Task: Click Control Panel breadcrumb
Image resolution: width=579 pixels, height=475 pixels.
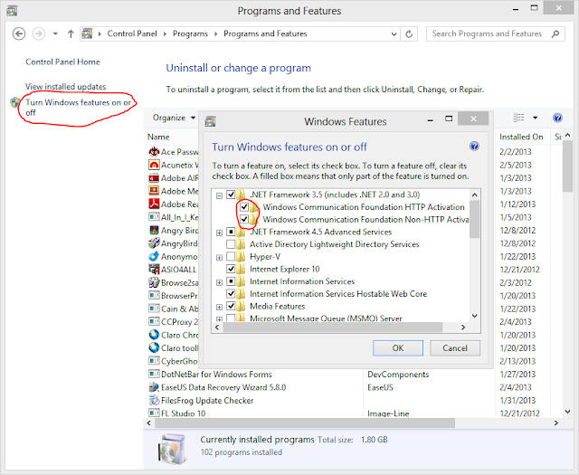Action: click(132, 33)
